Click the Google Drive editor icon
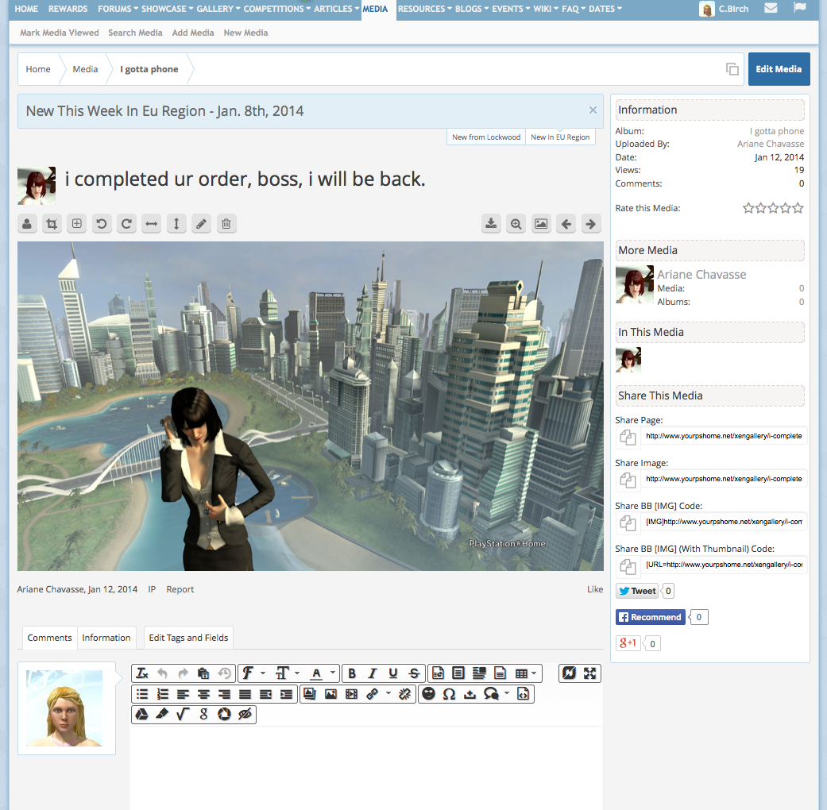 tap(142, 714)
